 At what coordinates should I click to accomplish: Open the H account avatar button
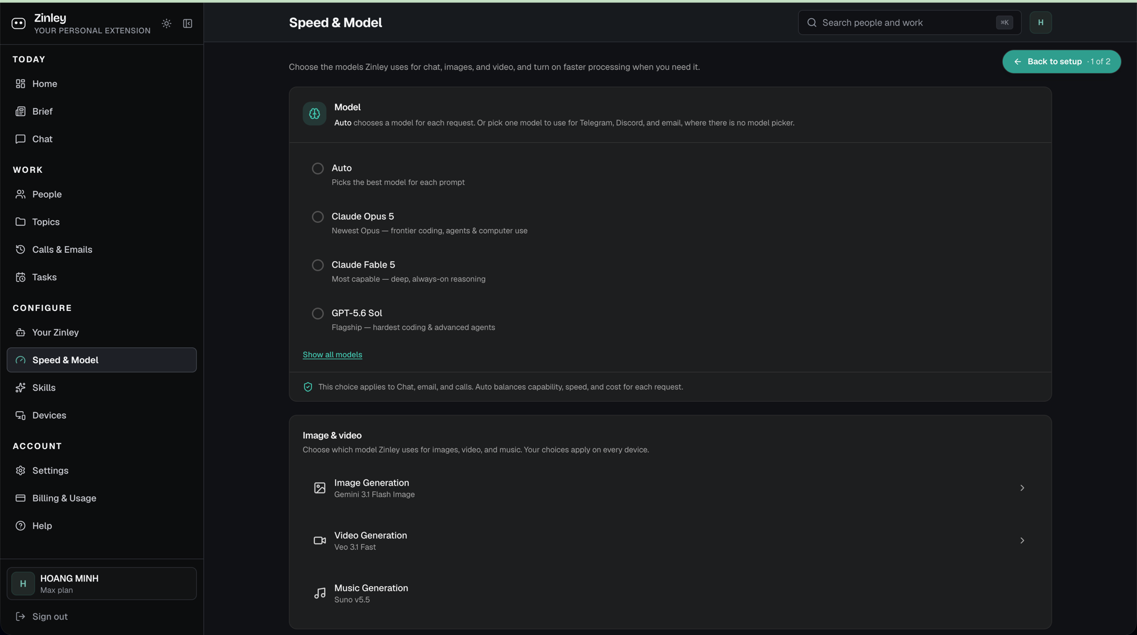tap(1040, 23)
